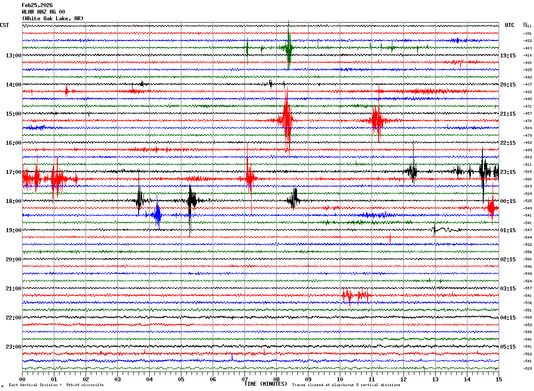The image size is (534, 391).
Task: Click the DC offset value -391
Action: 527,34
